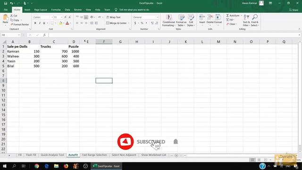Image resolution: width=302 pixels, height=170 pixels.
Task: Select cell containing Trucks
Action: pos(54,46)
